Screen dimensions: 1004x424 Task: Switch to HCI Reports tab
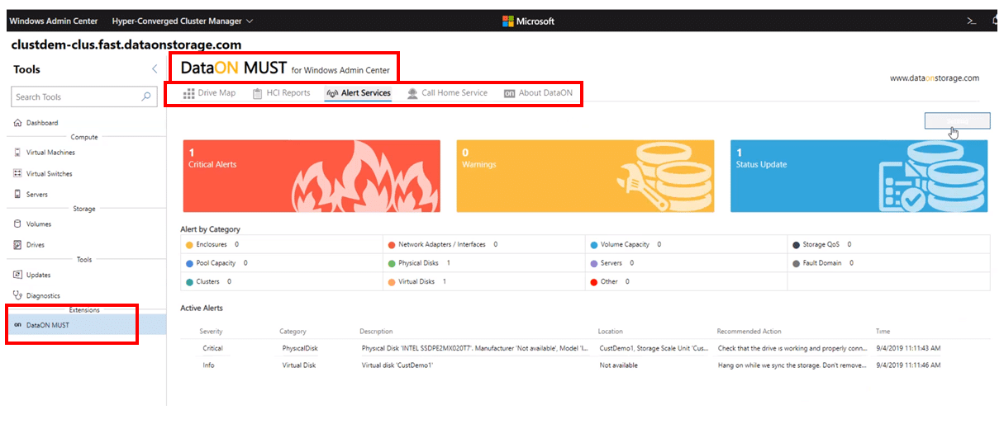(281, 93)
